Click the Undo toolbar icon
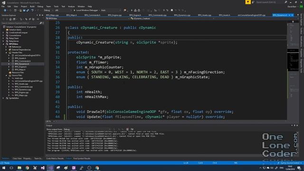This screenshot has width=304, height=171. pos(32,10)
